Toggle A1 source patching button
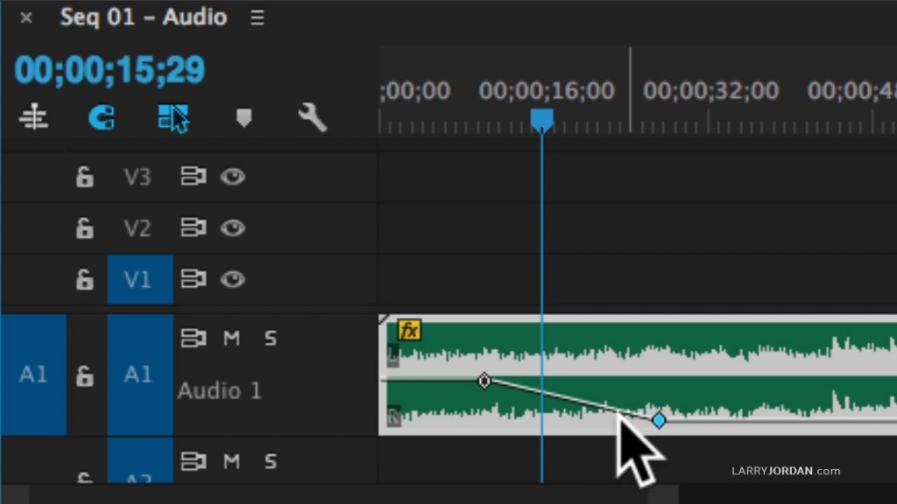Image resolution: width=897 pixels, height=504 pixels. coord(33,374)
